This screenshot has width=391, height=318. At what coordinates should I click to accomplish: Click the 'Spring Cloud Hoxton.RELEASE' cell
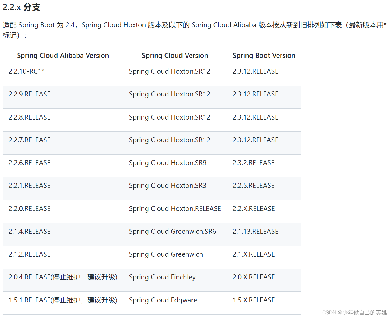point(175,212)
